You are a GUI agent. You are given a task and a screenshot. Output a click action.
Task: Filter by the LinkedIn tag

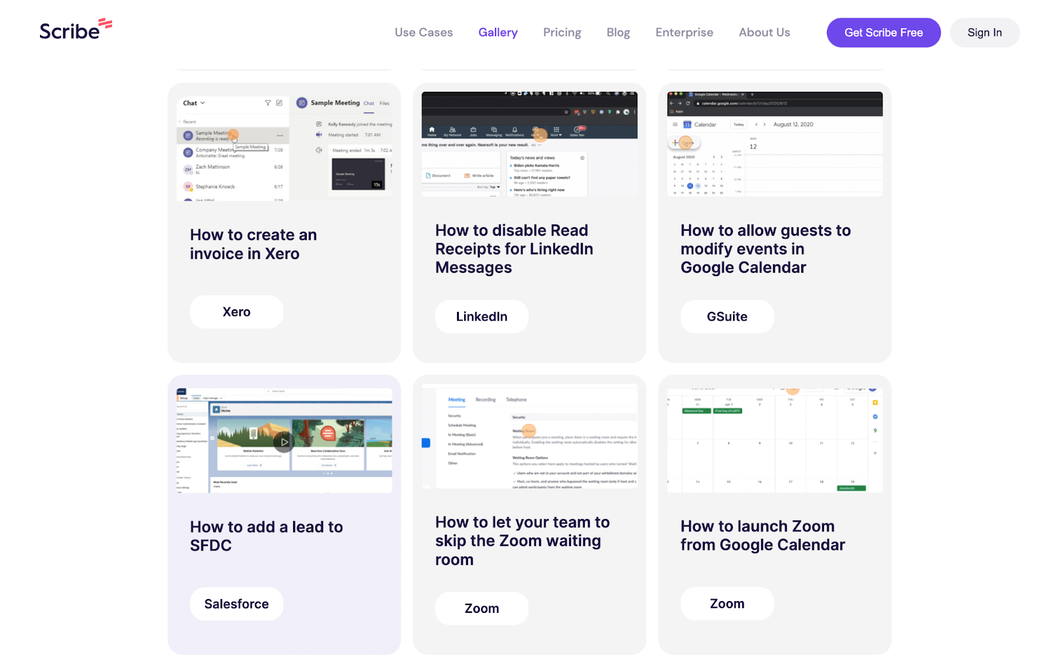pos(481,317)
